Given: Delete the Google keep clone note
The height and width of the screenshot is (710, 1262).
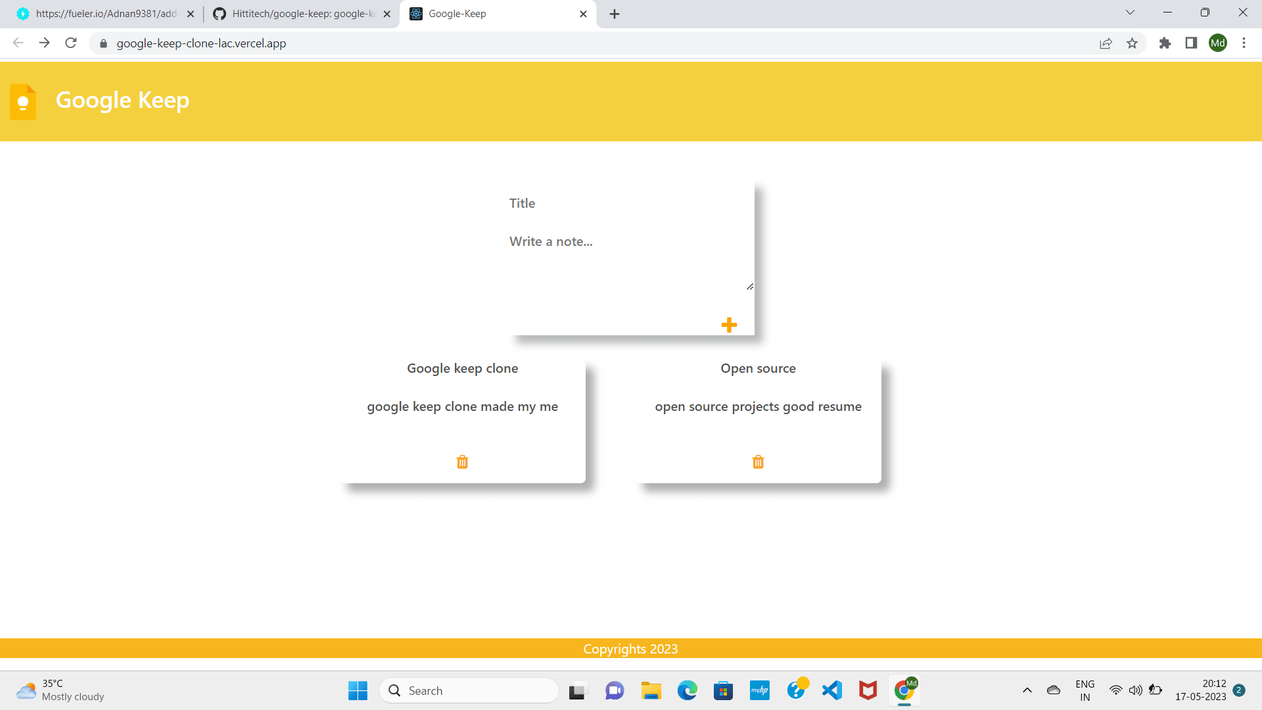Looking at the screenshot, I should 462,462.
